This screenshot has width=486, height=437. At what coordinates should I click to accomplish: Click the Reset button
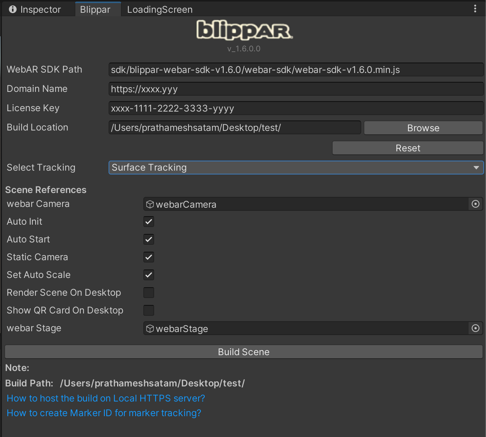point(408,148)
